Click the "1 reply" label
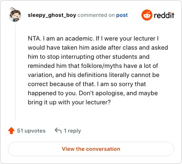This screenshot has height=164, width=182. tap(72, 131)
